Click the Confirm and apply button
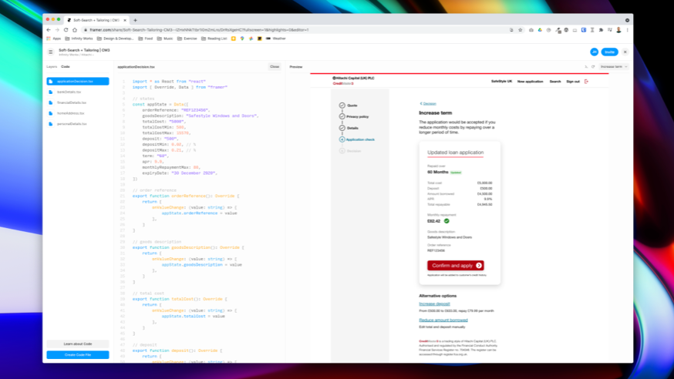Image resolution: width=674 pixels, height=379 pixels. pos(455,265)
